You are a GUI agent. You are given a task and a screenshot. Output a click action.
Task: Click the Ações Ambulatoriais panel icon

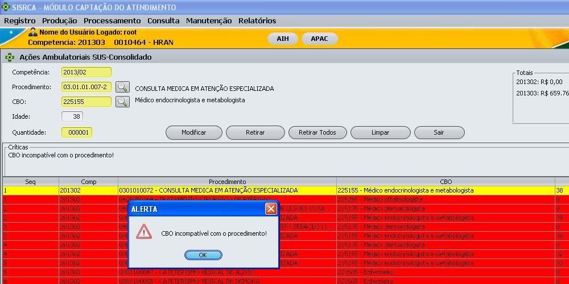[10, 57]
